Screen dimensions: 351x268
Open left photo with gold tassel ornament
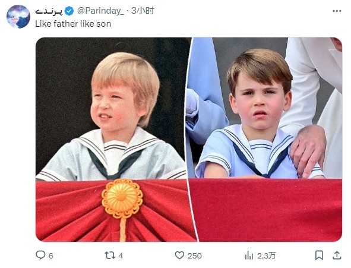tap(114, 140)
